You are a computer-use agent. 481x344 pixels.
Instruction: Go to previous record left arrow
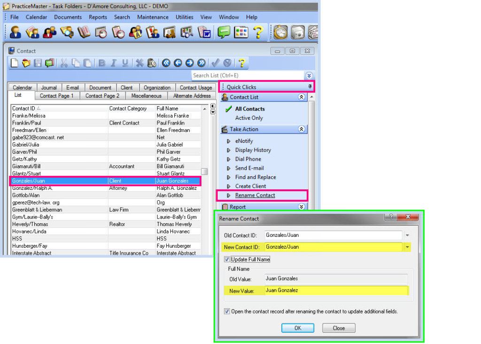pos(178,63)
